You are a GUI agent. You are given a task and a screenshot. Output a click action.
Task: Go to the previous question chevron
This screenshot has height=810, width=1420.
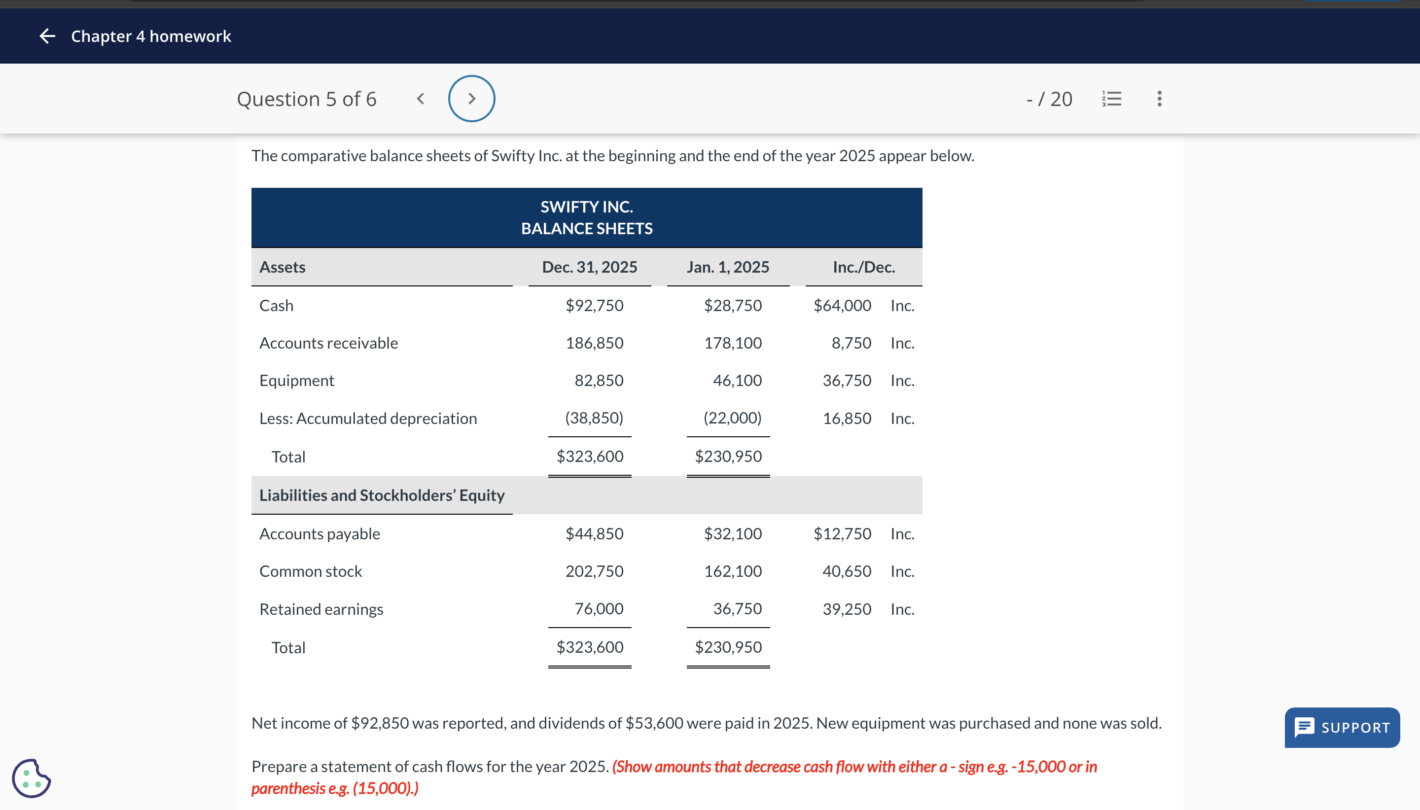(x=421, y=99)
